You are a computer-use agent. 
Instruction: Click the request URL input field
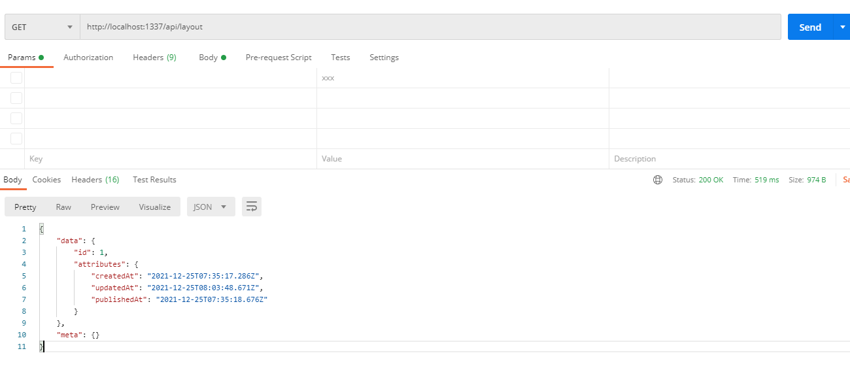point(262,27)
